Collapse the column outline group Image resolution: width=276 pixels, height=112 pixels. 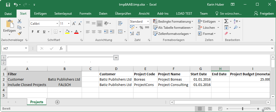point(116,57)
